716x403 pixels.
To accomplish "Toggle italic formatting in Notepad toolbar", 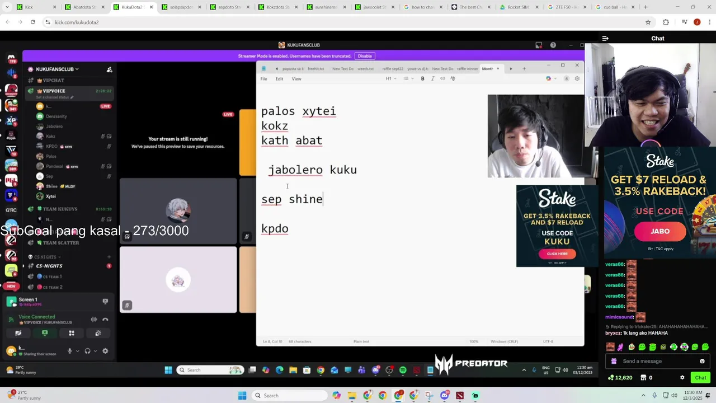I will coord(432,78).
